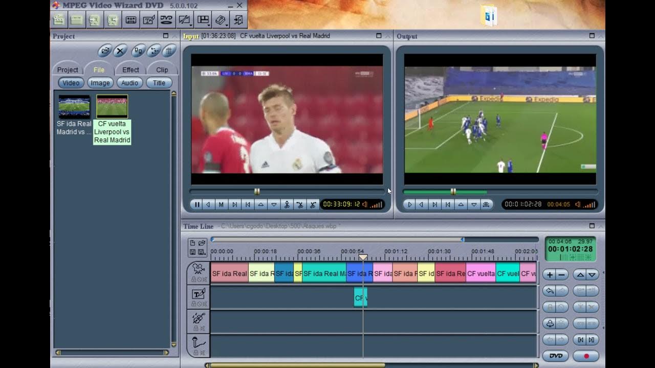
Task: Click the Input monitor seek slider handle
Action: pyautogui.click(x=257, y=192)
